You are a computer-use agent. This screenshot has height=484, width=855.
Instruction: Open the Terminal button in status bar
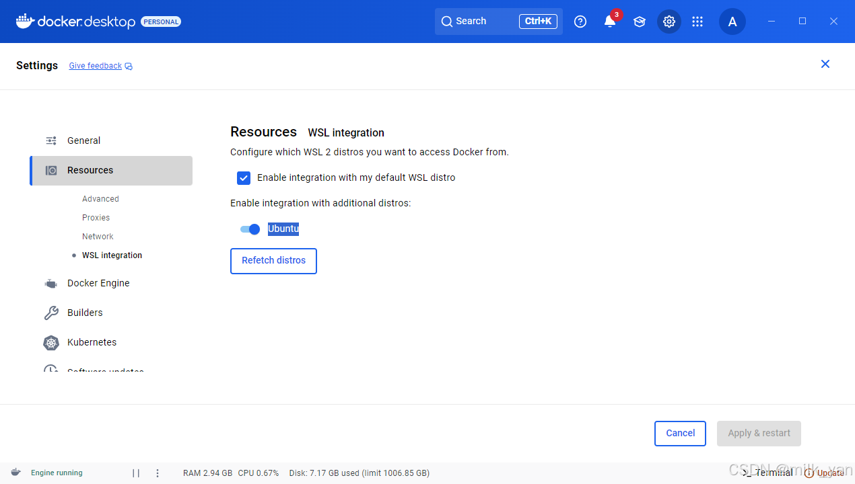767,473
